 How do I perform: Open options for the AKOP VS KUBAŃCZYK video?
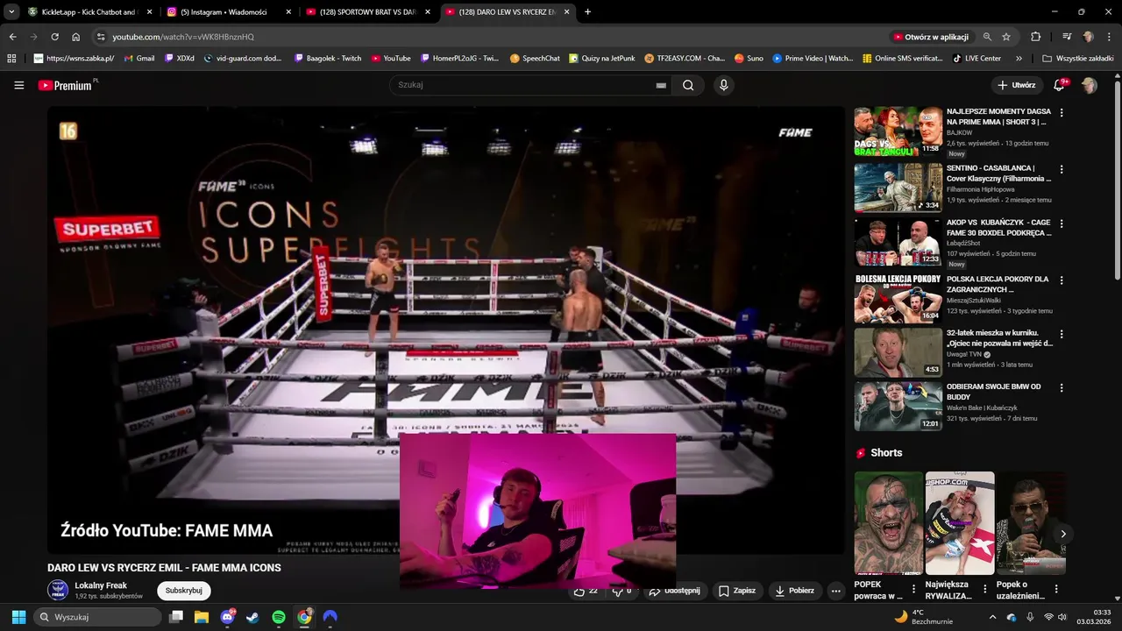1062,223
